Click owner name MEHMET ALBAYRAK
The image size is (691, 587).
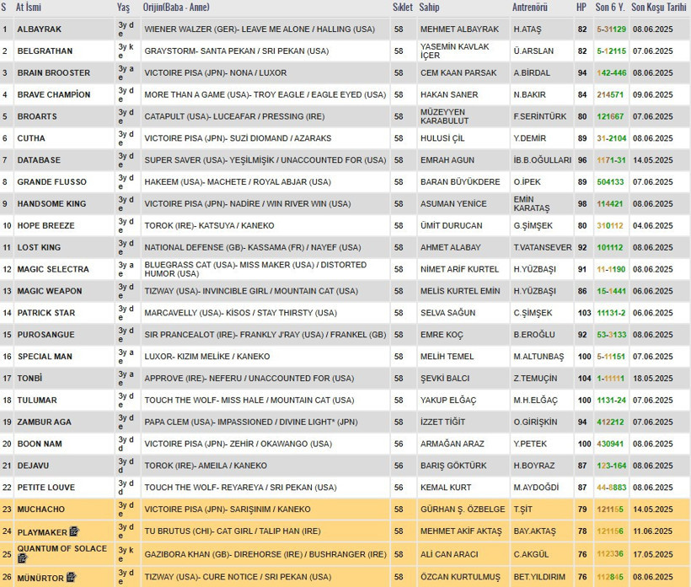[458, 30]
